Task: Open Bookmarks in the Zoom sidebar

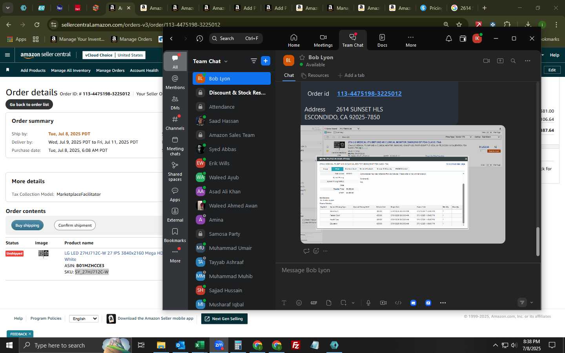Action: (175, 235)
